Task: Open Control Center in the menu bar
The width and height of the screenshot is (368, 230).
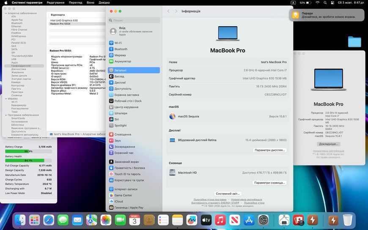Action: click(x=332, y=3)
